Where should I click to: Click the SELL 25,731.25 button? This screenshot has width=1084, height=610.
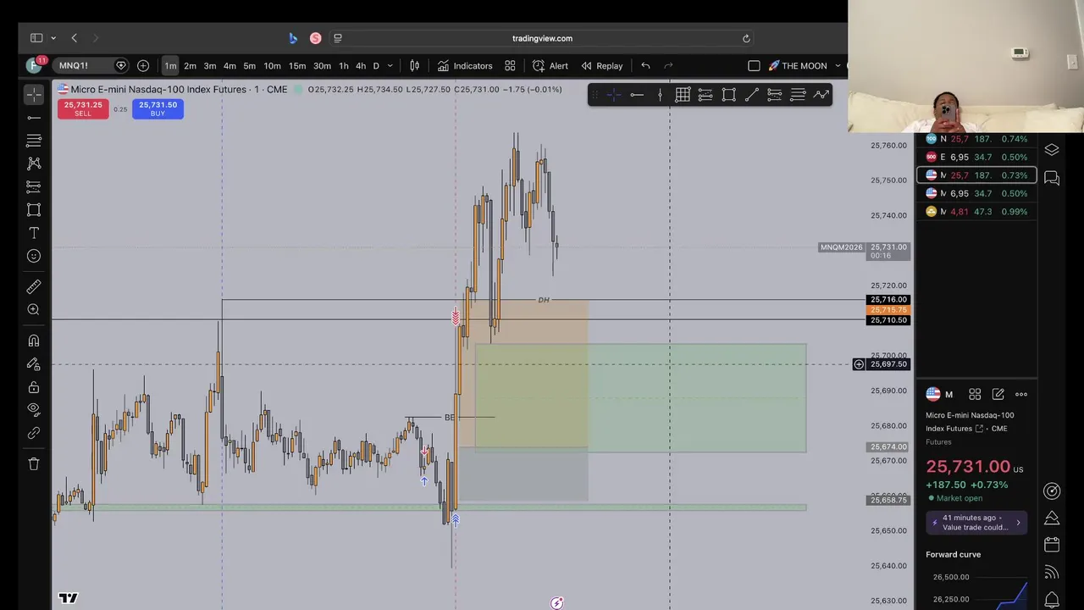(83, 108)
